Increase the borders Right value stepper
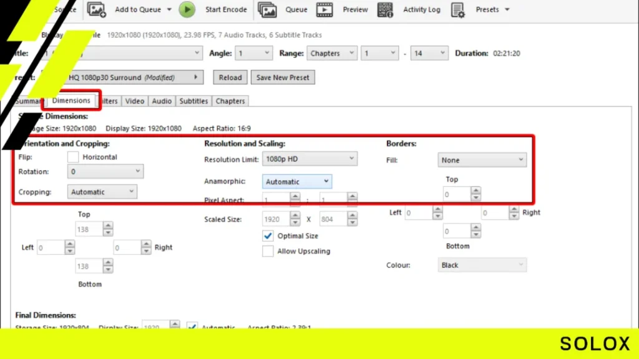 [514, 209]
